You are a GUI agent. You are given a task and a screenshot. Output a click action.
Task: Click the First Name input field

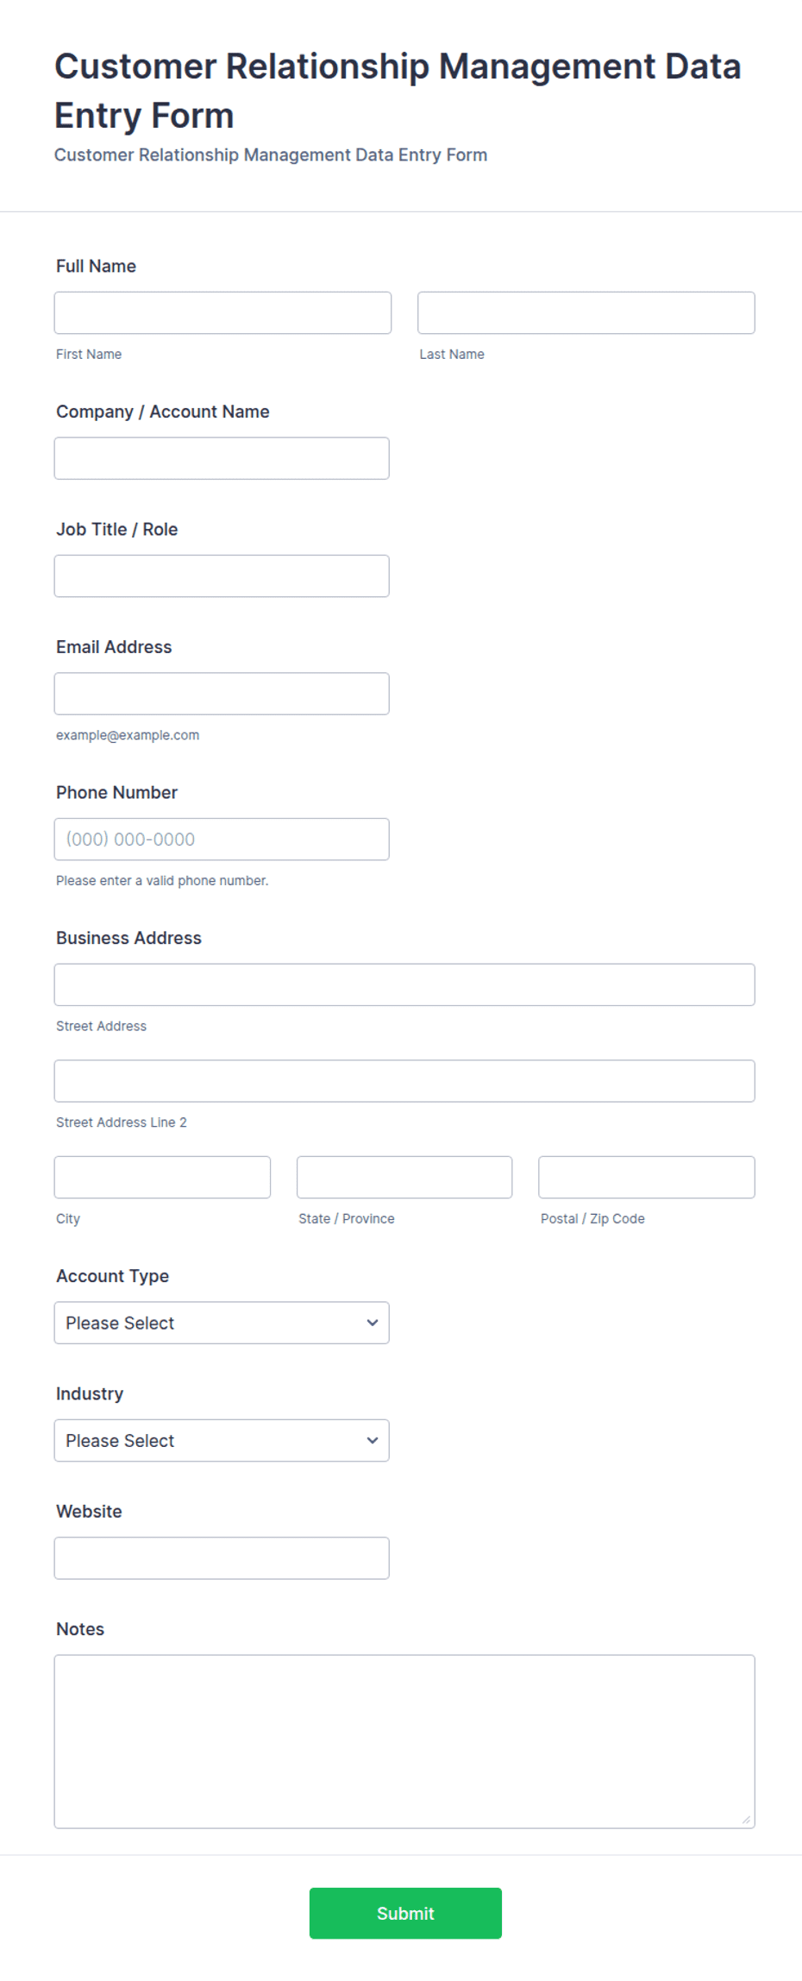click(222, 312)
